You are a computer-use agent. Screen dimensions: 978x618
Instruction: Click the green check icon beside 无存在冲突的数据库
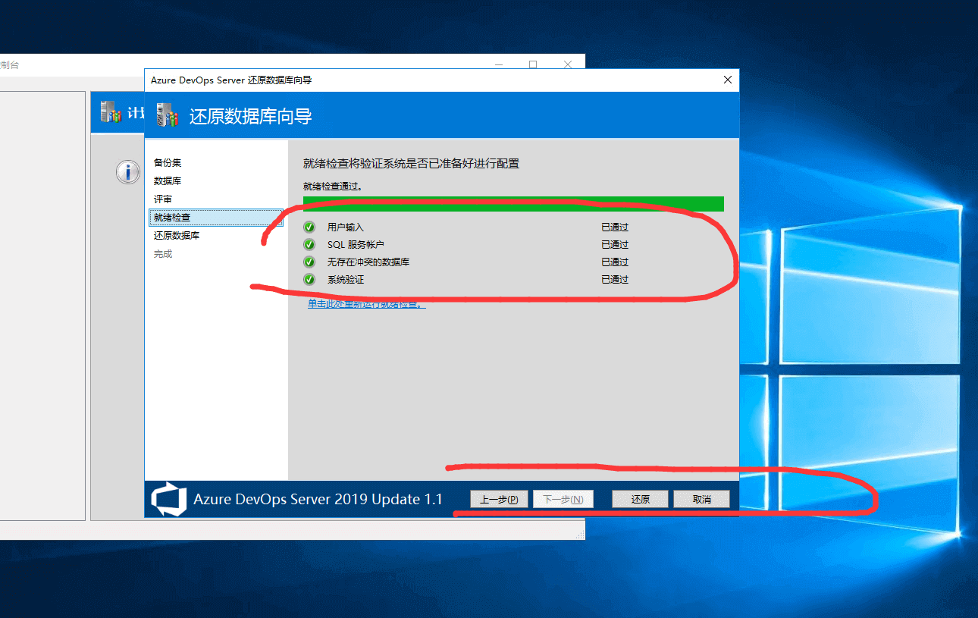pyautogui.click(x=309, y=262)
